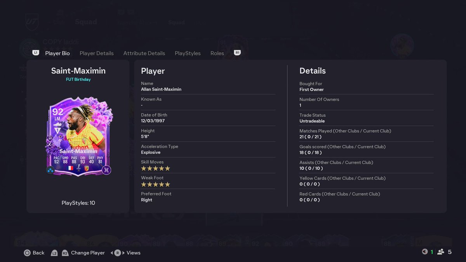The width and height of the screenshot is (466, 262).
Task: Click the Skill Moves star rating
Action: pos(155,168)
